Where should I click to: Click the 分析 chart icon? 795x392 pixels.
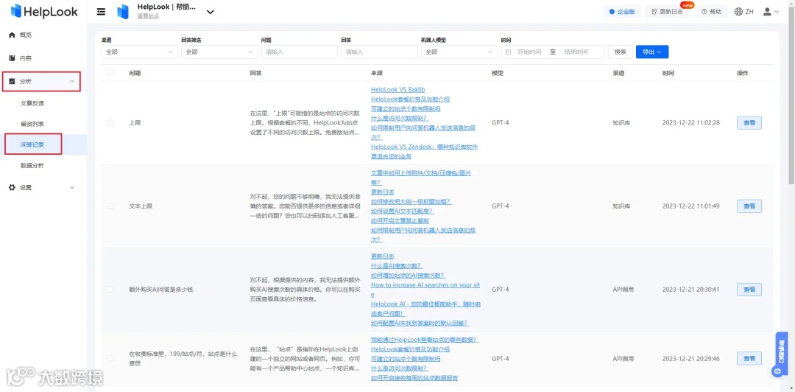coord(13,81)
